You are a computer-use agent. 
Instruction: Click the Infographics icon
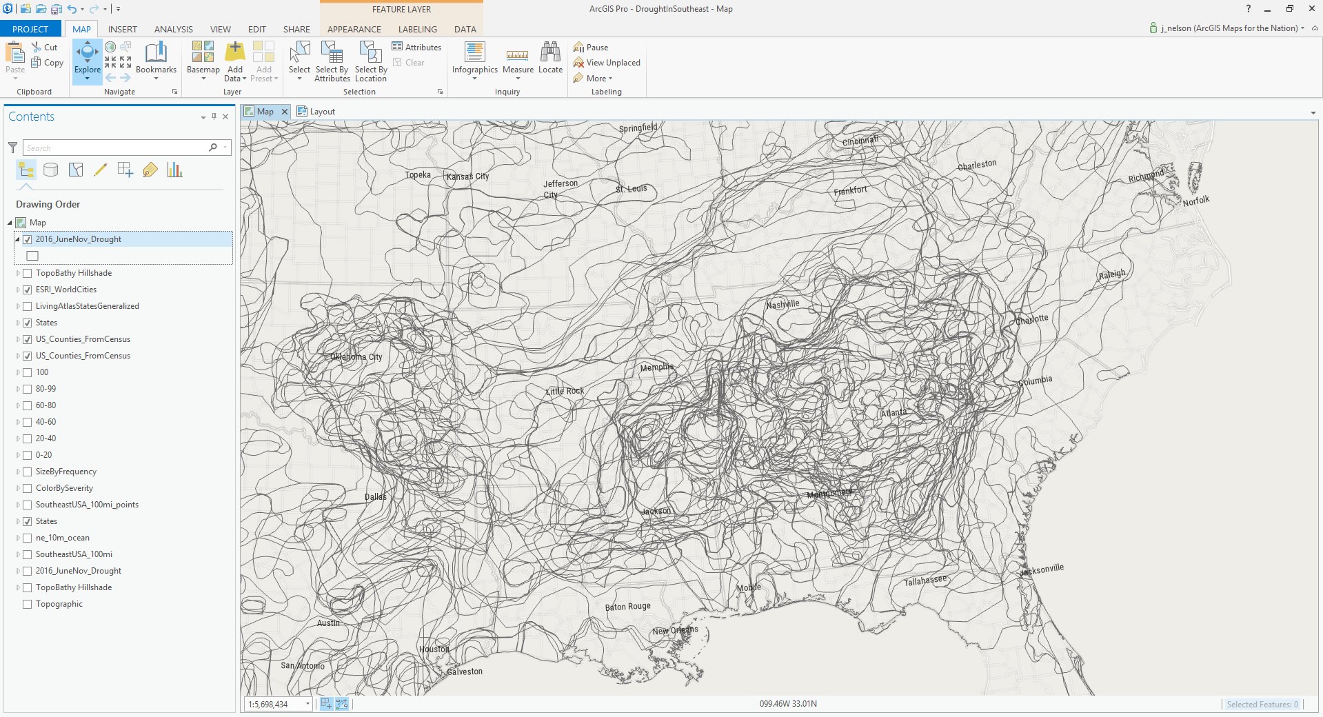[475, 52]
